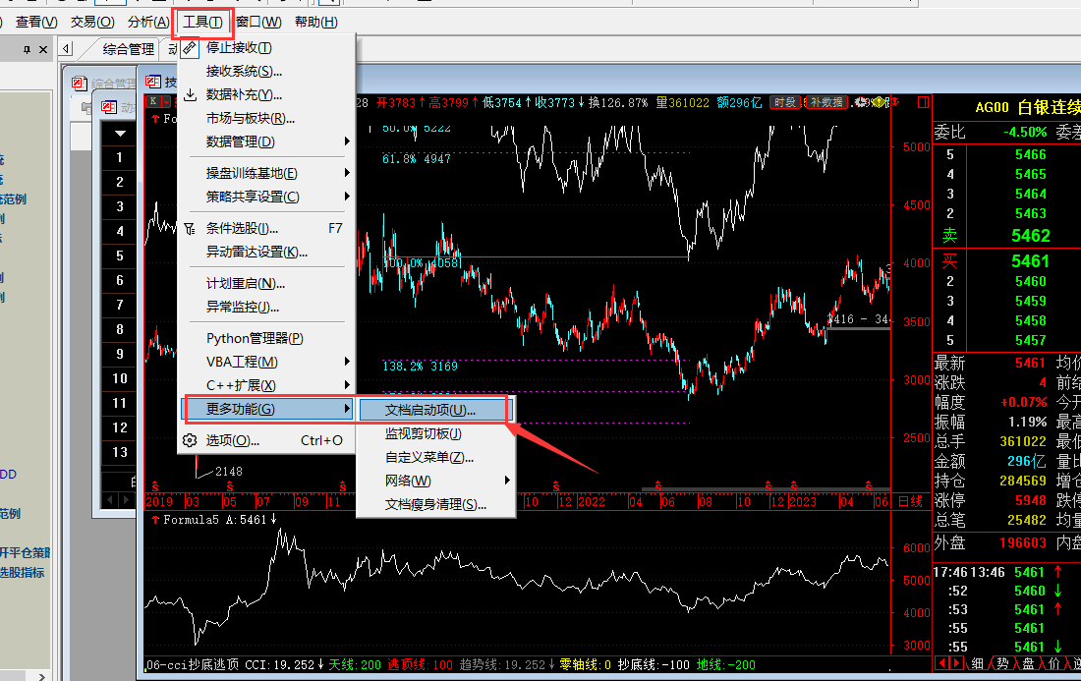Click the 06-cci抄底逃顶 indicator label
Screen dimensions: 1081x681
193,665
